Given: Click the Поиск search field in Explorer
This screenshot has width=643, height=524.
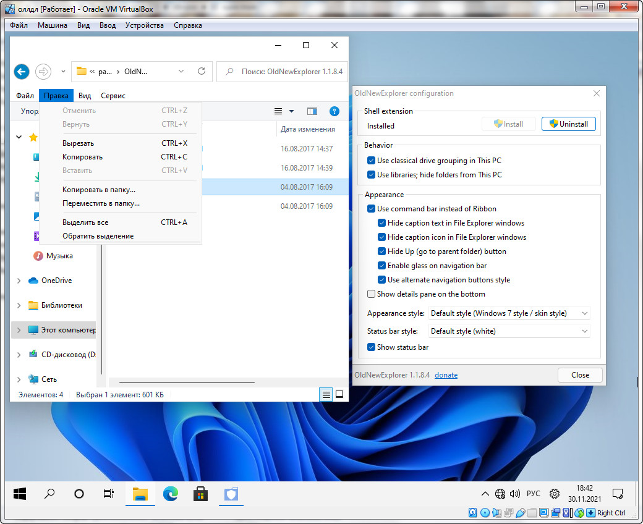Looking at the screenshot, I should pos(282,72).
